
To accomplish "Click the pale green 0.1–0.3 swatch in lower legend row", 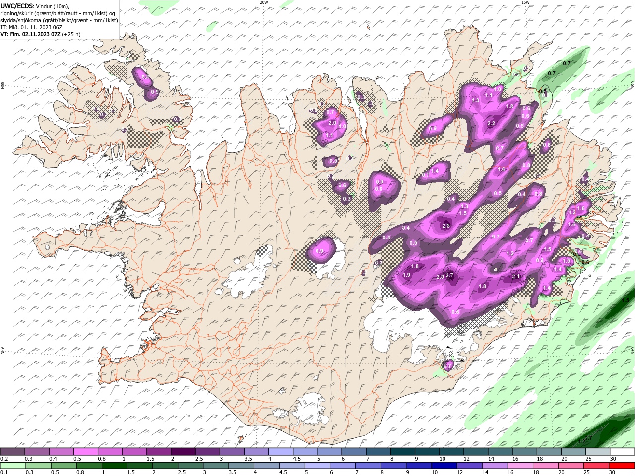I will point(13,466).
